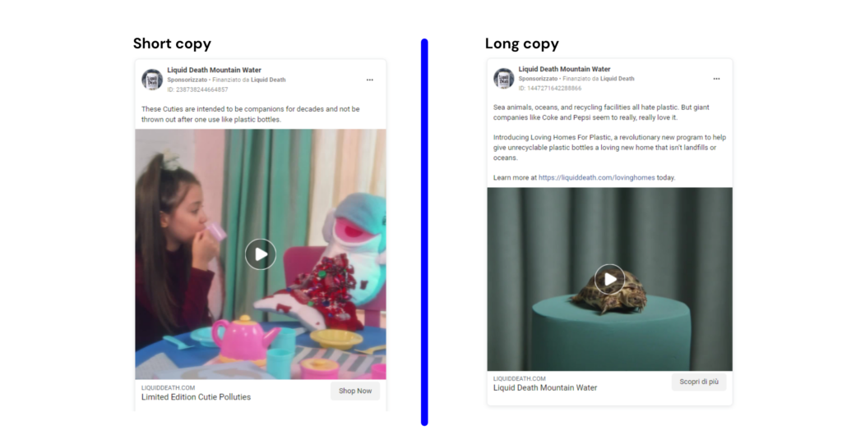Click Limited Edition Cutie Polluties headline
The width and height of the screenshot is (842, 439).
196,397
